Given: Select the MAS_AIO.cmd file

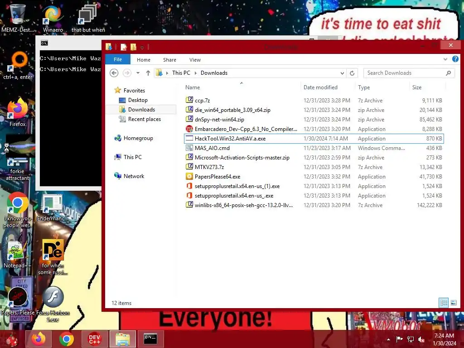Looking at the screenshot, I should coord(314,148).
